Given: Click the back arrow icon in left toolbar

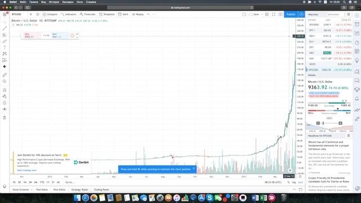Looking at the screenshot, I should click(x=5, y=67).
